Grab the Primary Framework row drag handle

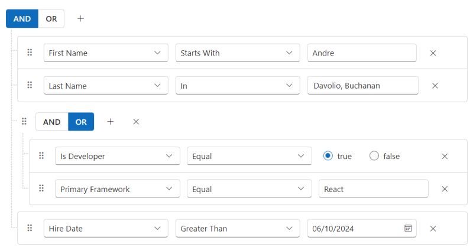click(x=41, y=189)
